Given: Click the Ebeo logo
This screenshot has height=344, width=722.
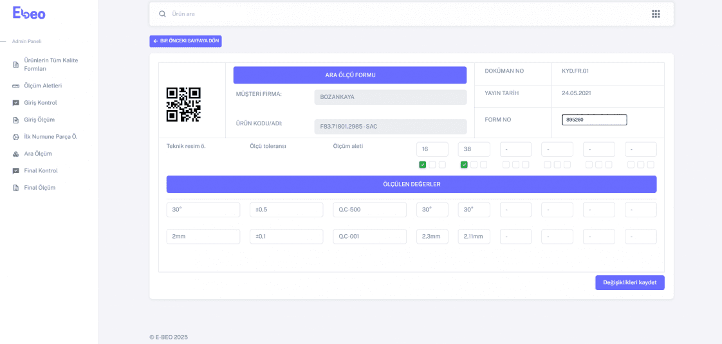Looking at the screenshot, I should (29, 14).
